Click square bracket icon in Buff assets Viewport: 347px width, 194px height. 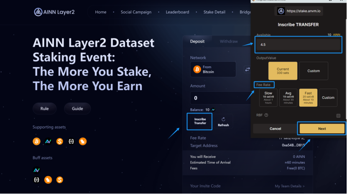click(x=36, y=180)
